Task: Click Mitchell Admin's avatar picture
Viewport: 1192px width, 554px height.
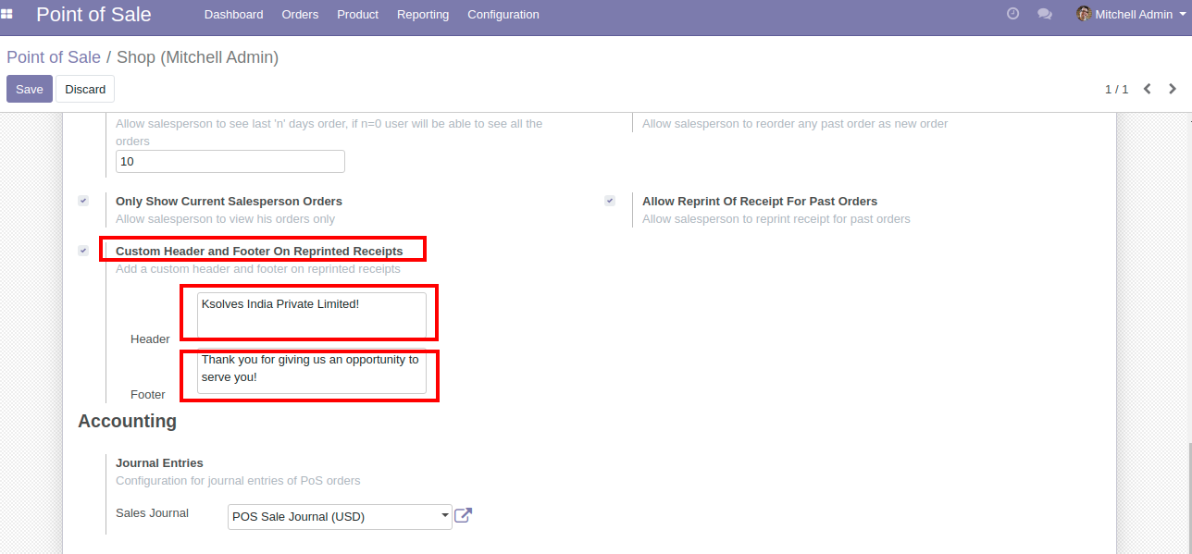Action: click(1084, 14)
